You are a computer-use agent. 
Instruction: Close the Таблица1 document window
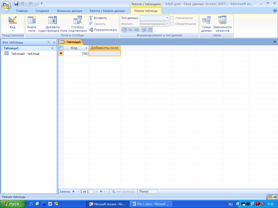pos(275,42)
